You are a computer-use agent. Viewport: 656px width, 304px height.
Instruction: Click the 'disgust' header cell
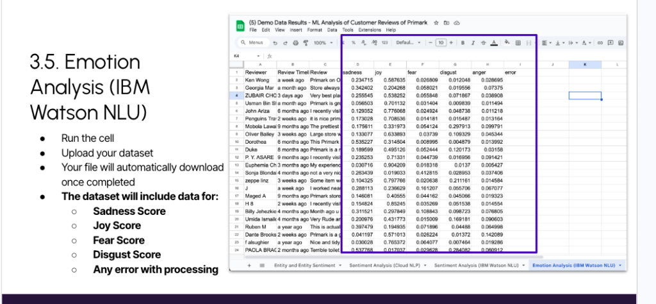click(x=455, y=72)
